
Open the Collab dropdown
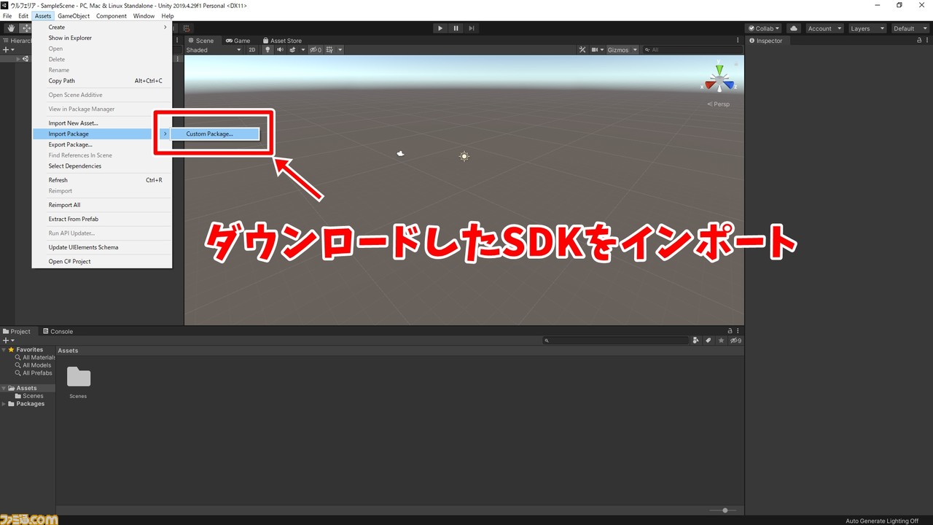click(x=764, y=28)
